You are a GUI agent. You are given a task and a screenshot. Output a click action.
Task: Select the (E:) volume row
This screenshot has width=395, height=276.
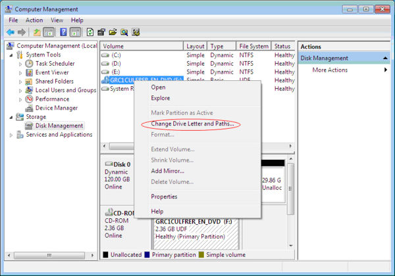[197, 72]
